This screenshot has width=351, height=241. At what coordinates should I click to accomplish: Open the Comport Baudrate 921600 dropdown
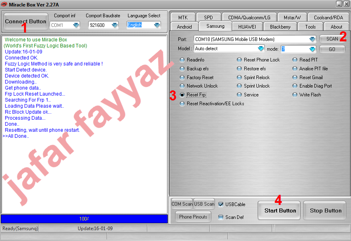(x=115, y=25)
